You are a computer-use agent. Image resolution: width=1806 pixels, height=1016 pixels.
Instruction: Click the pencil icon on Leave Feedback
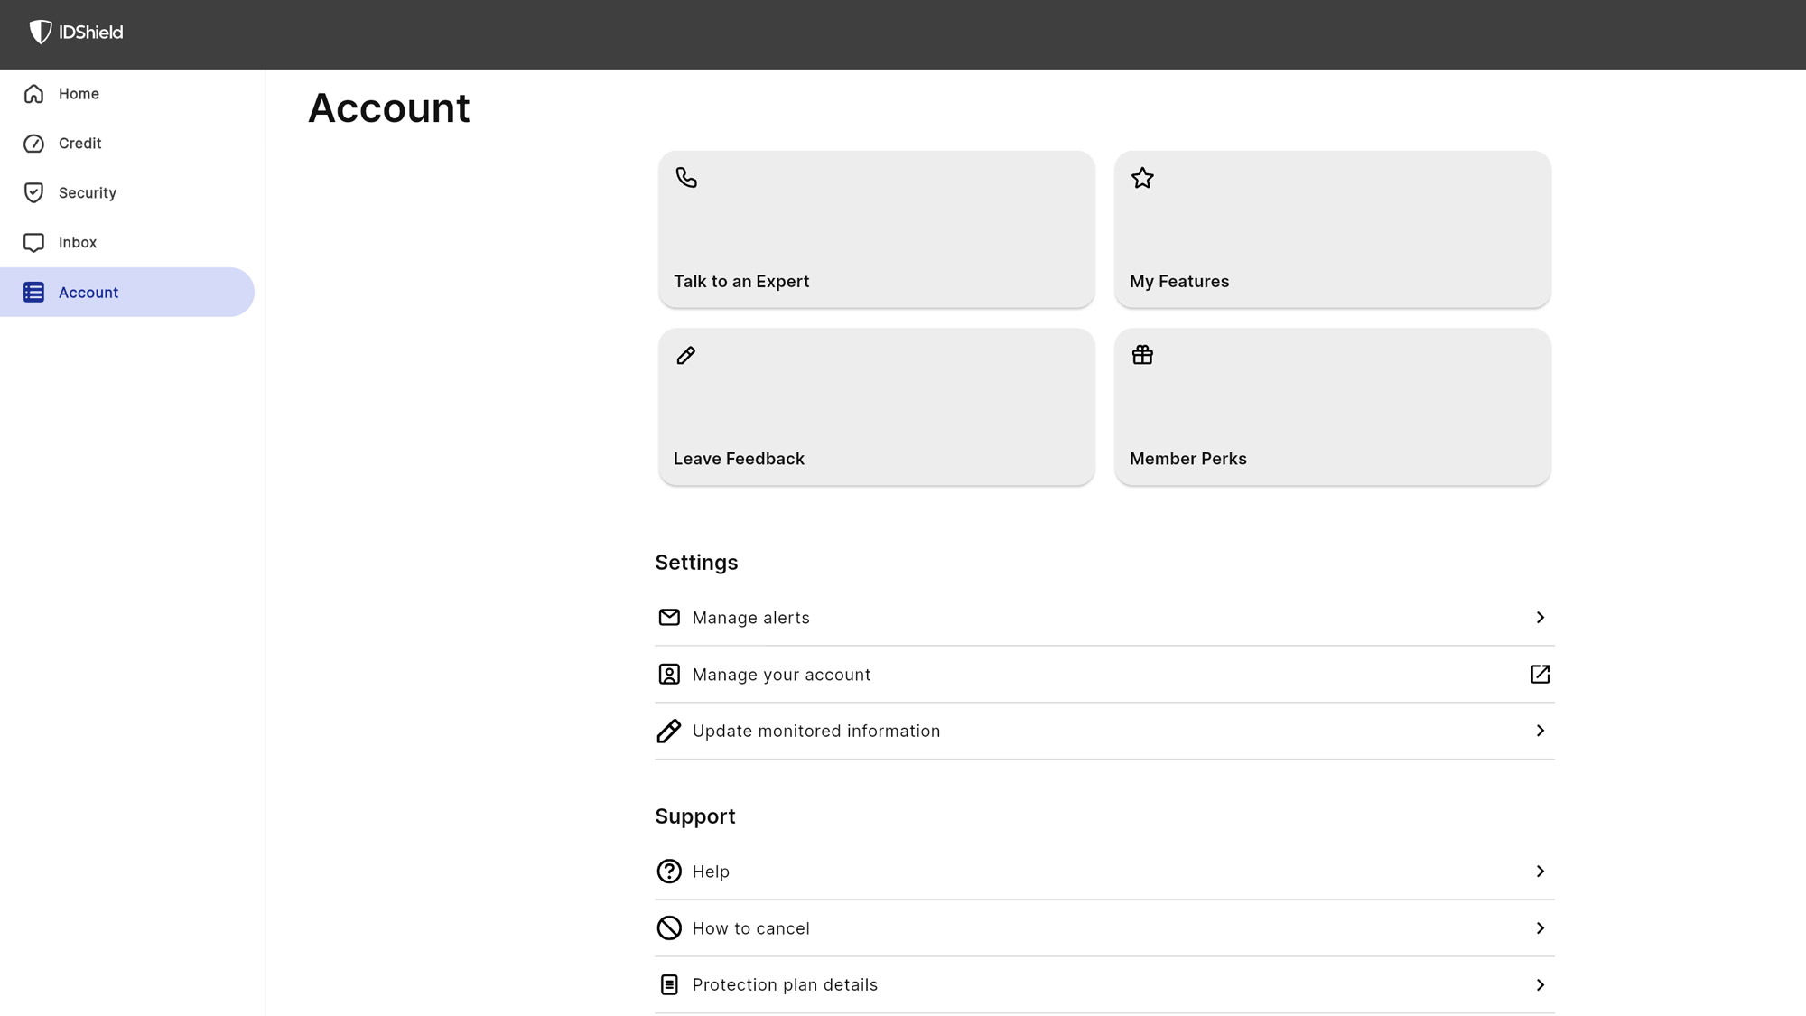tap(686, 356)
